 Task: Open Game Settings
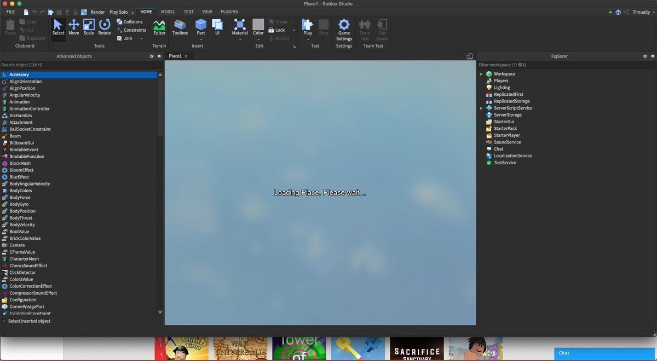344,30
